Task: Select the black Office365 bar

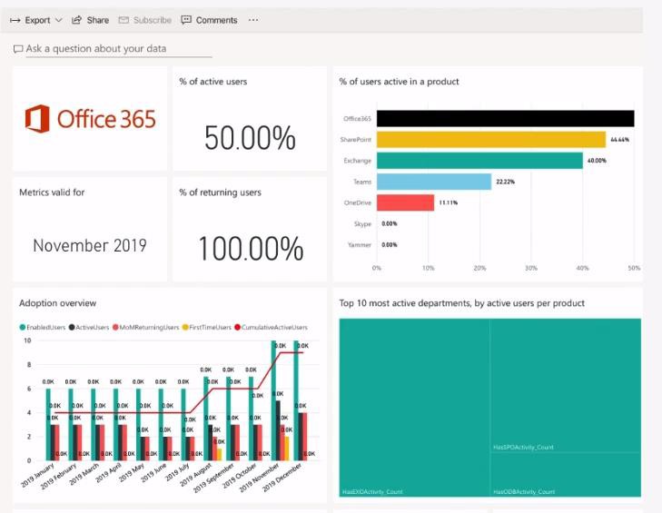Action: pyautogui.click(x=506, y=119)
